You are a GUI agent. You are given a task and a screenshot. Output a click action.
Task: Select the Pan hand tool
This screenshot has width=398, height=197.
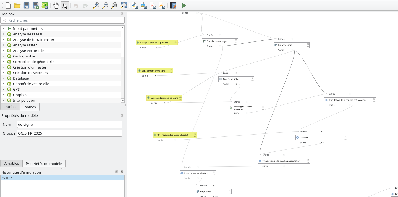click(56, 5)
